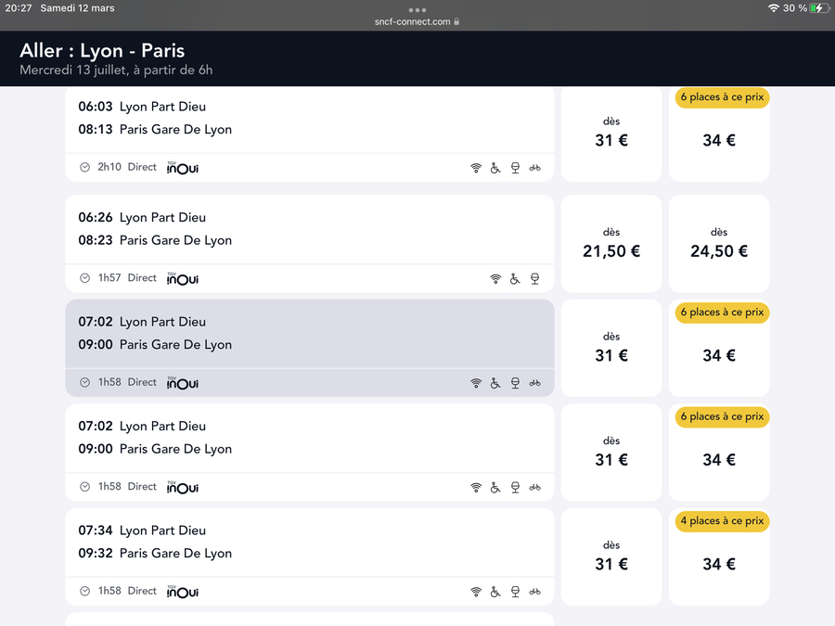Choose the 24,50 € fare for the 06:26 train

(x=719, y=243)
